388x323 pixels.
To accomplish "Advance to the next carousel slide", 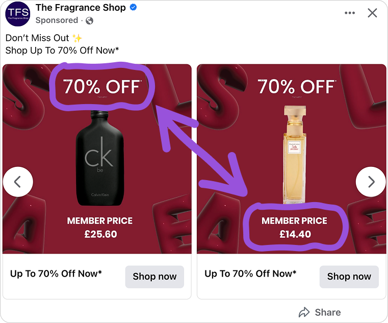I will pyautogui.click(x=371, y=182).
